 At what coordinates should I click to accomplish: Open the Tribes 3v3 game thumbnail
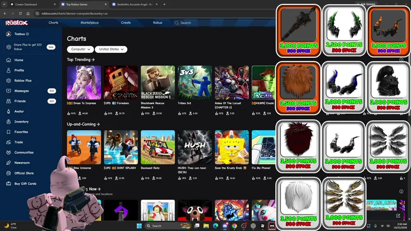(x=195, y=82)
